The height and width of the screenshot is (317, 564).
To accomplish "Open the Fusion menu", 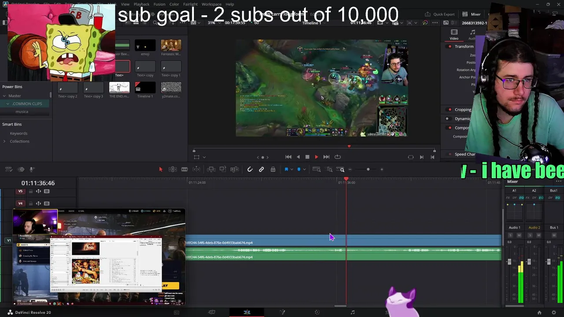I will point(160,4).
